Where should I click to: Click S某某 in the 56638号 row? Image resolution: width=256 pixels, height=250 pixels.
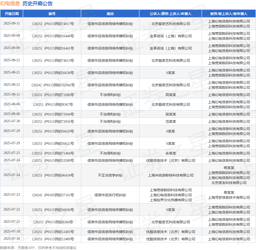170,73
